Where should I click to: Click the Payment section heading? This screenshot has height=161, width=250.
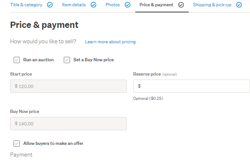coord(21,155)
